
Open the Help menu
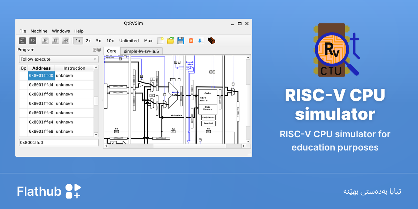click(x=79, y=31)
